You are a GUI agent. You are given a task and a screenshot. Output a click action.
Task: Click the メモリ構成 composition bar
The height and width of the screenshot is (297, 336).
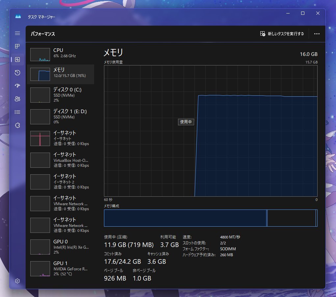coord(211,218)
